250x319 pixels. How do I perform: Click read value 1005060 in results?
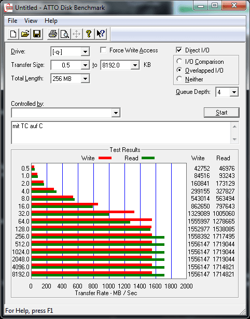pyautogui.click(x=224, y=214)
